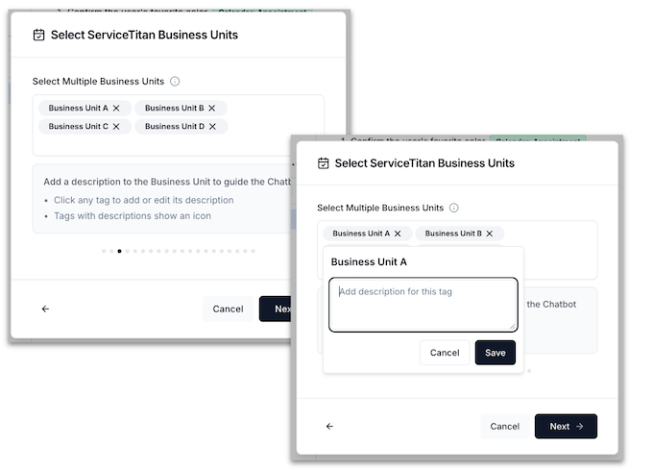Cancel the front dialog next to Next
This screenshot has width=653, height=470.
pyautogui.click(x=504, y=426)
